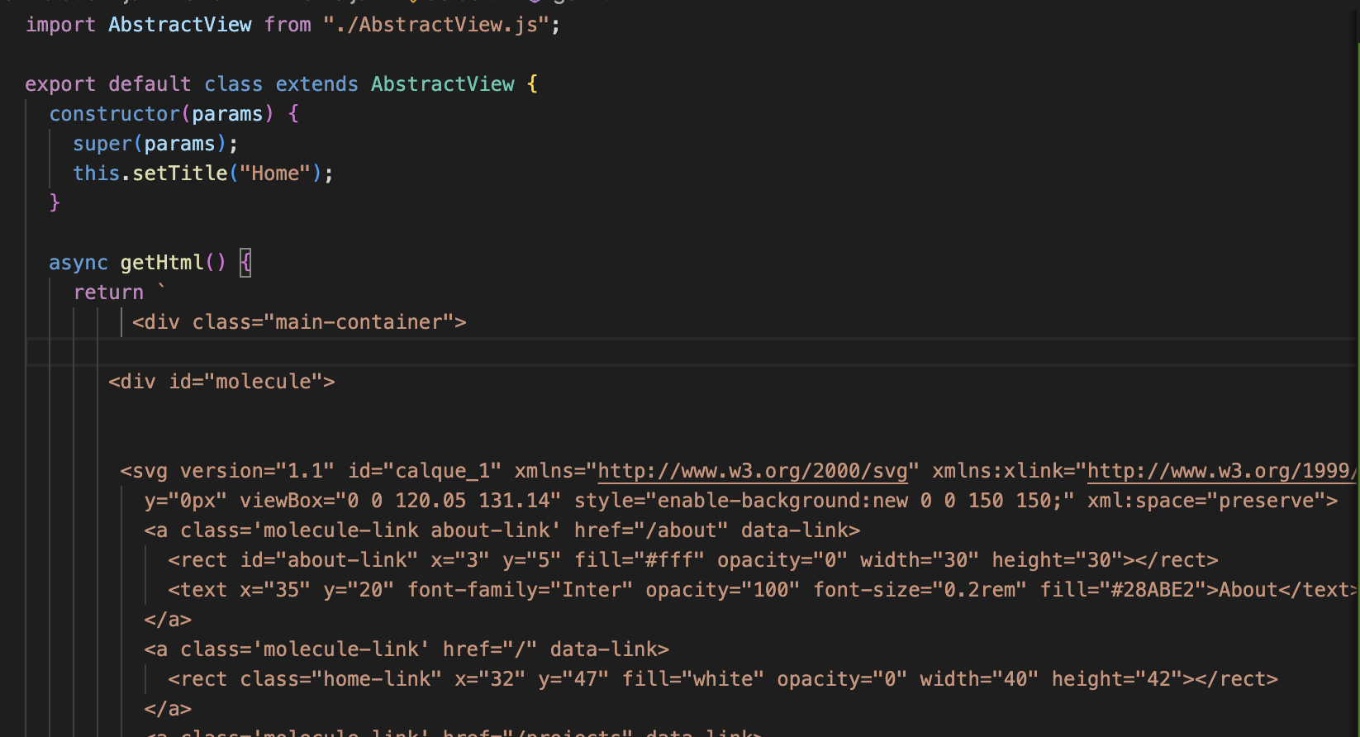Click the extends keyword
Screen dimensions: 1360x737
point(317,84)
